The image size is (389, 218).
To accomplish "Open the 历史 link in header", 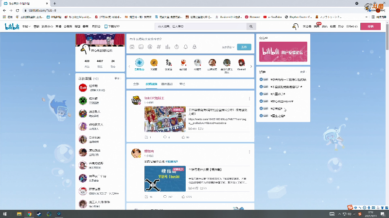I will click(341, 27).
